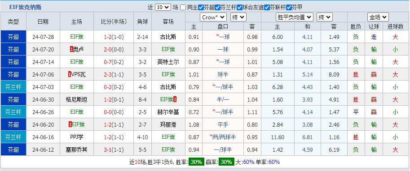Open score 0-0(0-0) versus 赫尔辛基

(x=114, y=112)
